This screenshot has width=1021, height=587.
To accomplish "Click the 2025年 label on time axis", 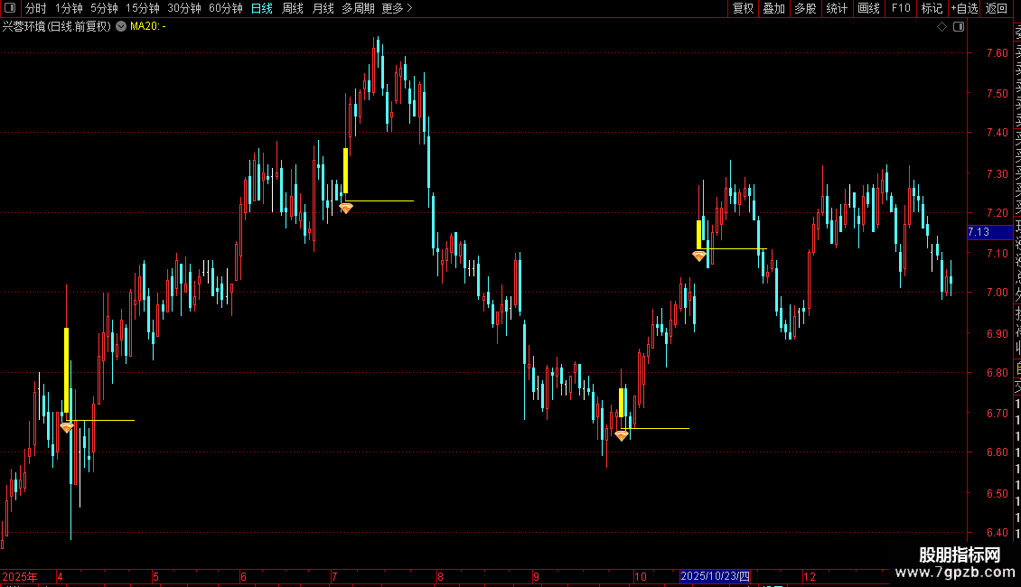I will [20, 576].
